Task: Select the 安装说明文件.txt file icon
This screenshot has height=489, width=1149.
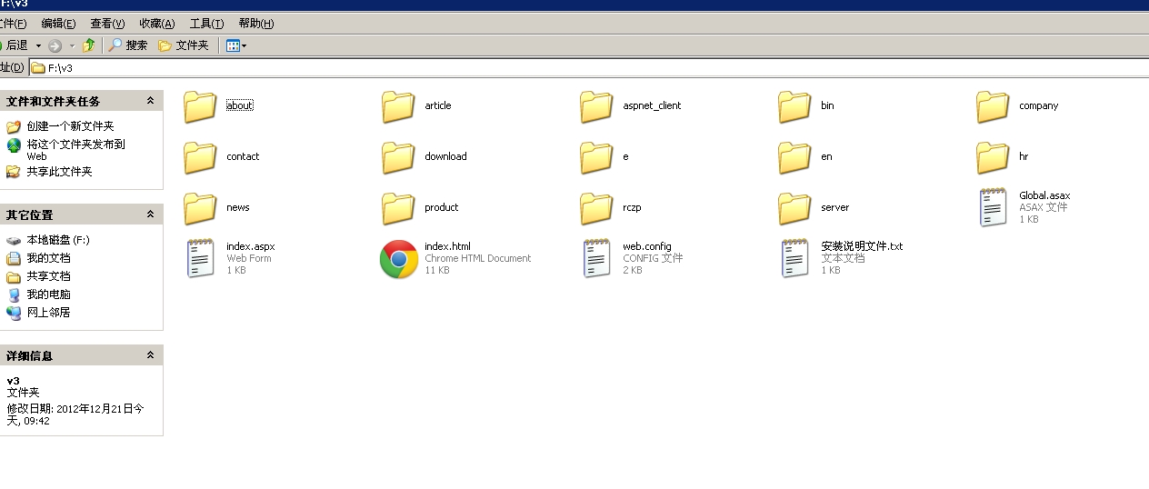Action: (x=794, y=259)
